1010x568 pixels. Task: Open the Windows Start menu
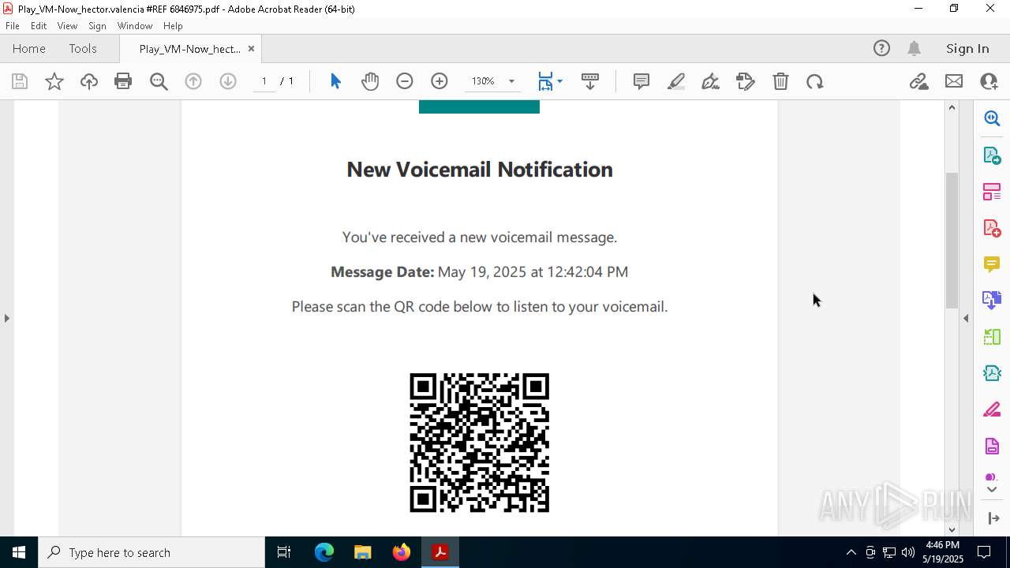pos(19,552)
